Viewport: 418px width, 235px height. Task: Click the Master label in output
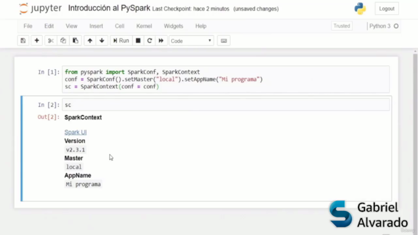coord(74,158)
